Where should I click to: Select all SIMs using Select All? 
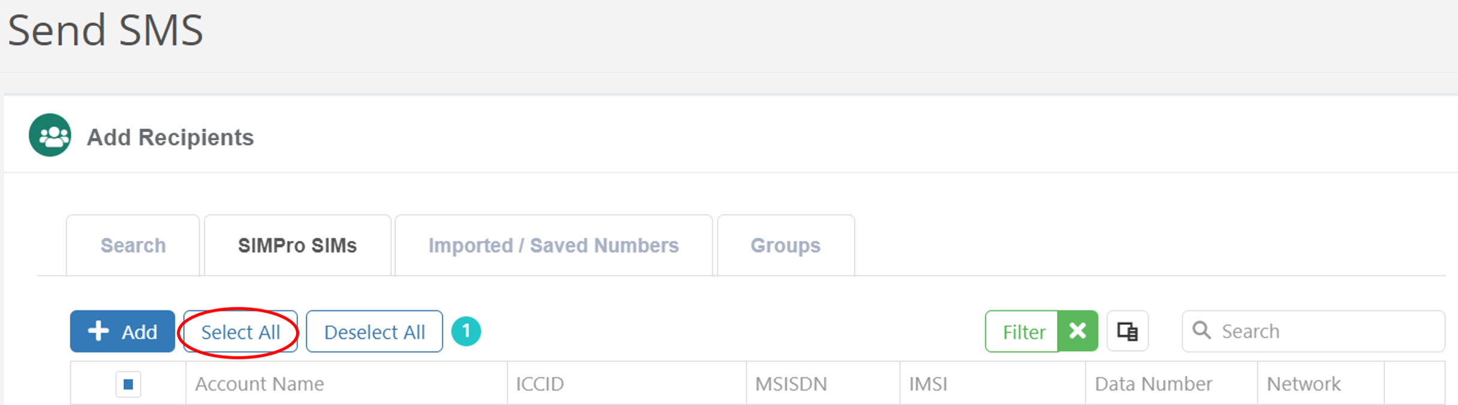point(240,331)
